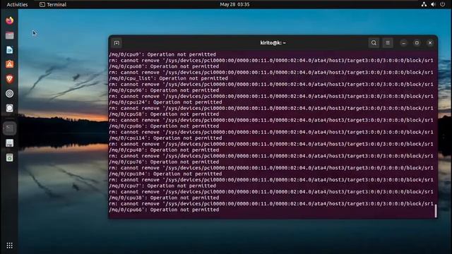Open terminal hamburger menu
Viewport: 452px width, 254px height.
coord(388,43)
